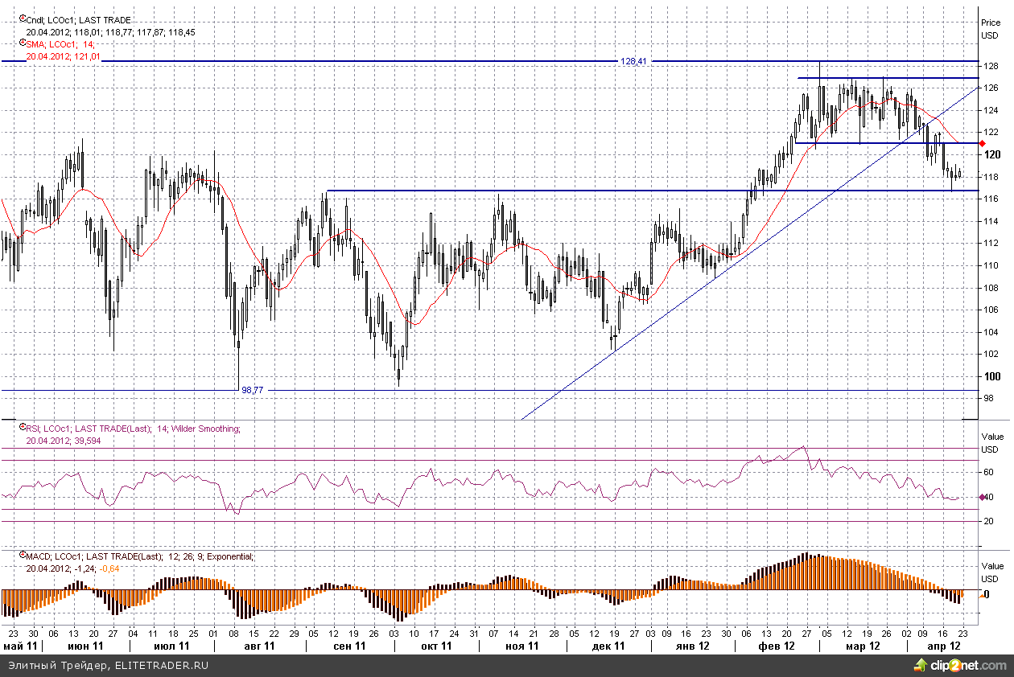This screenshot has width=1014, height=677.
Task: Click the Price USD axis title
Action: pyautogui.click(x=989, y=29)
